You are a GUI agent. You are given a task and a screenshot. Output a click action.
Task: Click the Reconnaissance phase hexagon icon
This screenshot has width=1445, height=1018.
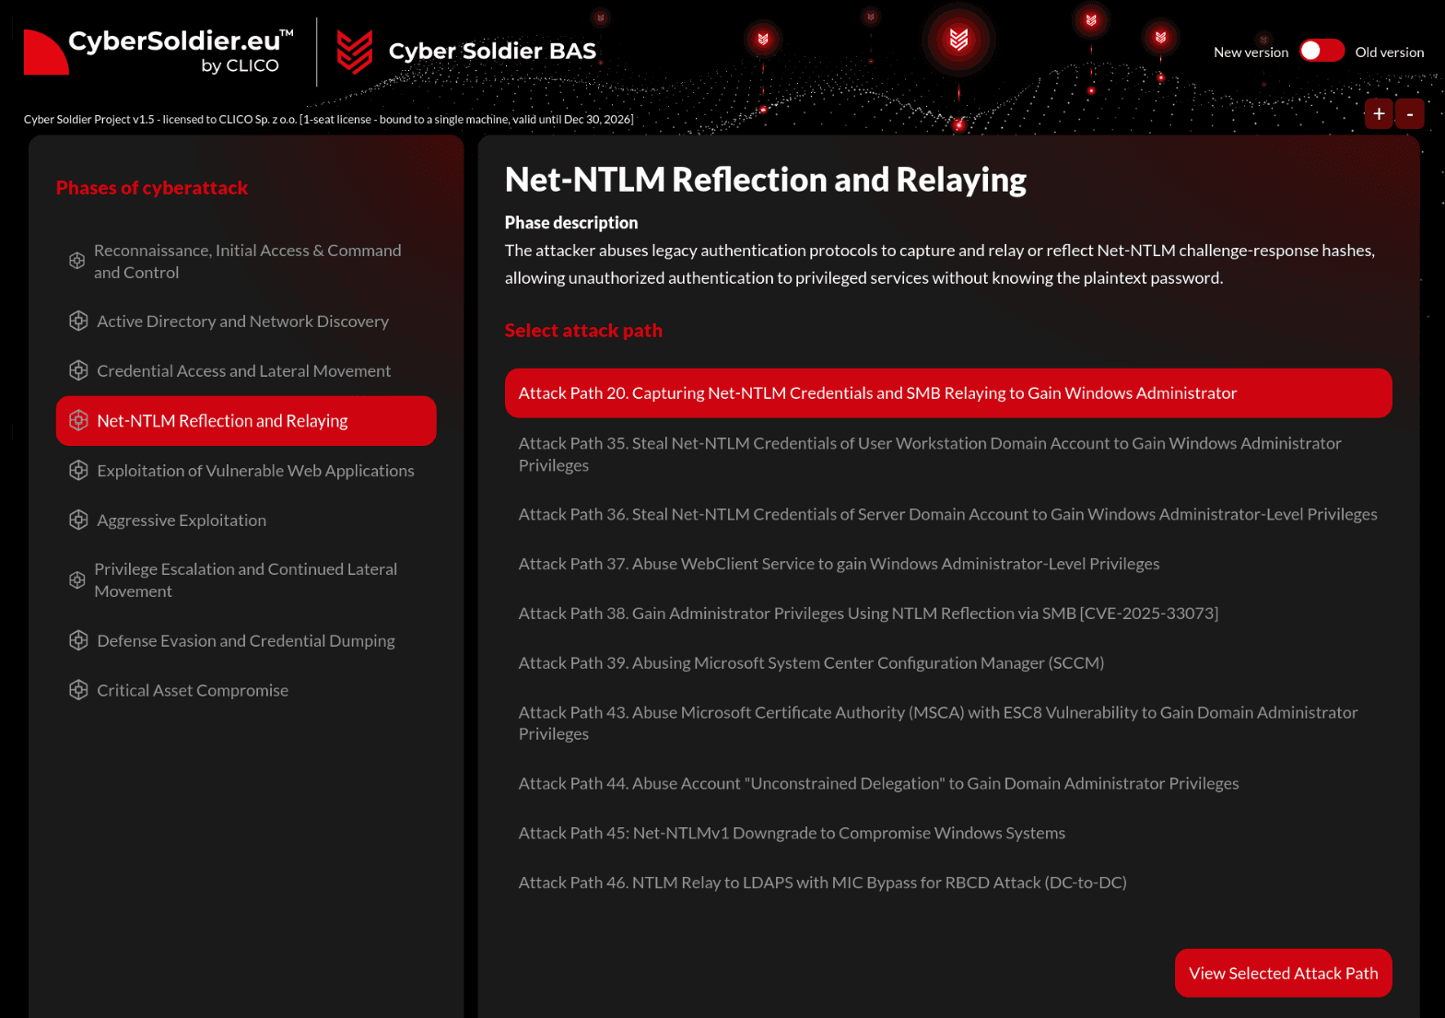(77, 261)
